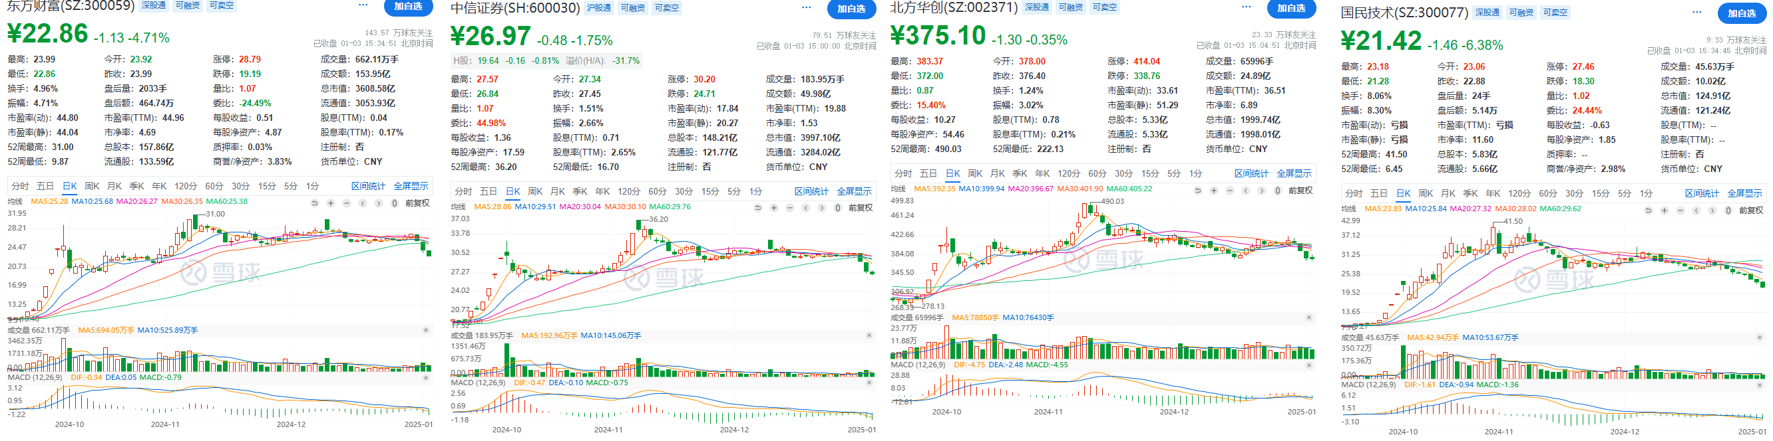The image size is (1773, 441).
Task: Open 区间统计 on the 国民技术 chart
Action: click(x=1702, y=193)
